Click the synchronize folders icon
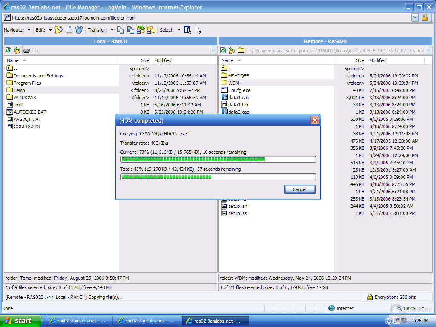436x327 pixels. [141, 30]
